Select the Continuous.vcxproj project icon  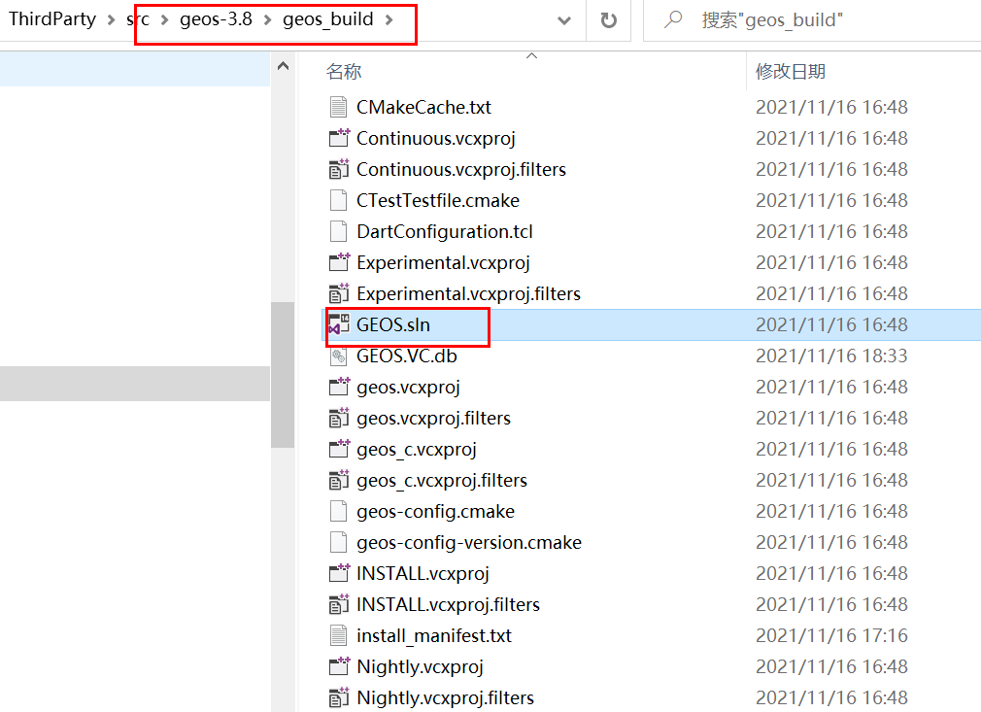point(338,138)
